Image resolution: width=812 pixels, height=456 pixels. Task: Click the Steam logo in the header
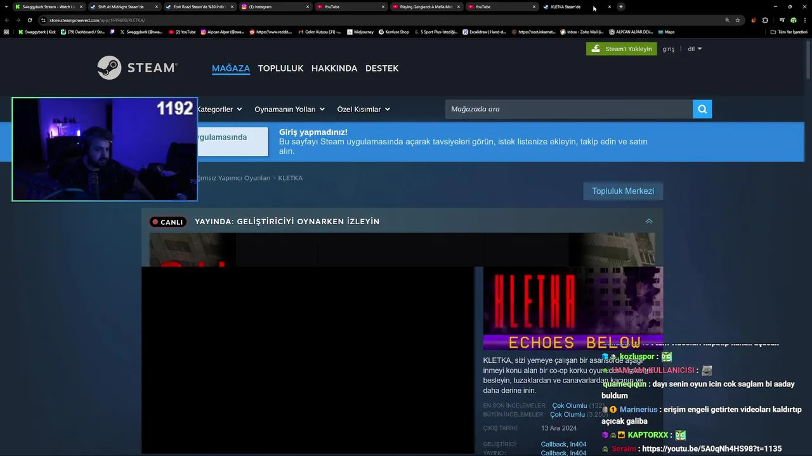click(137, 68)
